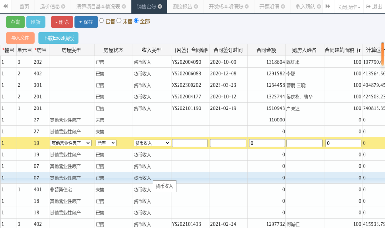Screen dimensions: 385x228
Task: Click the 下载Excel模板 button
Action: pyautogui.click(x=59, y=38)
